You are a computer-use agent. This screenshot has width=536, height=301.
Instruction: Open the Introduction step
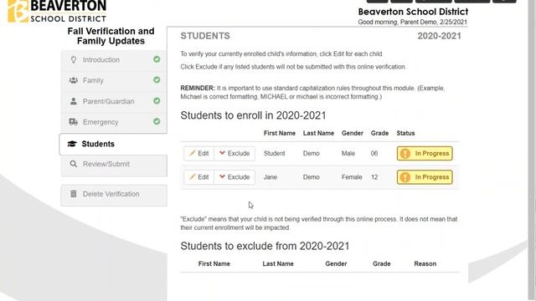(x=114, y=60)
